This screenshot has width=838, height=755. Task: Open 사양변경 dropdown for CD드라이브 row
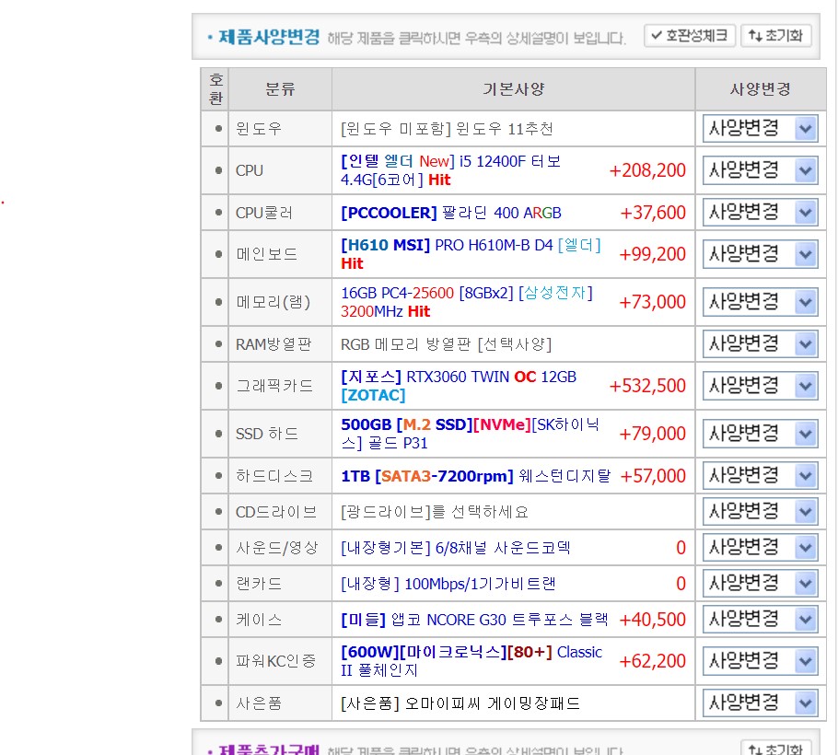tap(760, 512)
